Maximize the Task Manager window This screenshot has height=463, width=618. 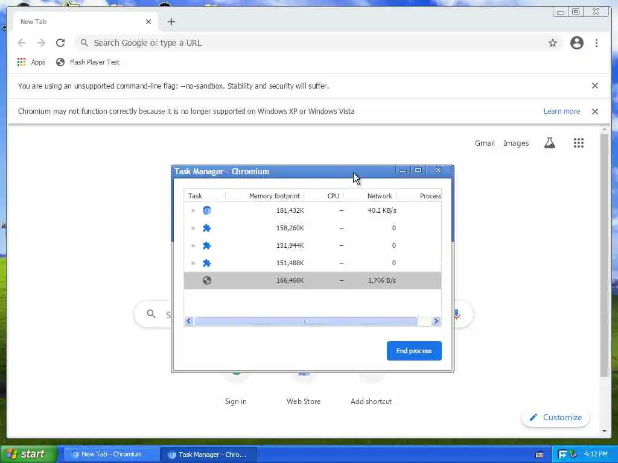[418, 171]
